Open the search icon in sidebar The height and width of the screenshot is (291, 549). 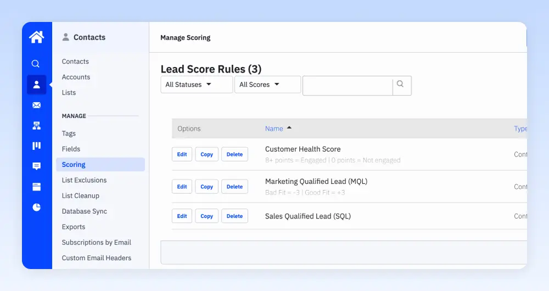(35, 64)
